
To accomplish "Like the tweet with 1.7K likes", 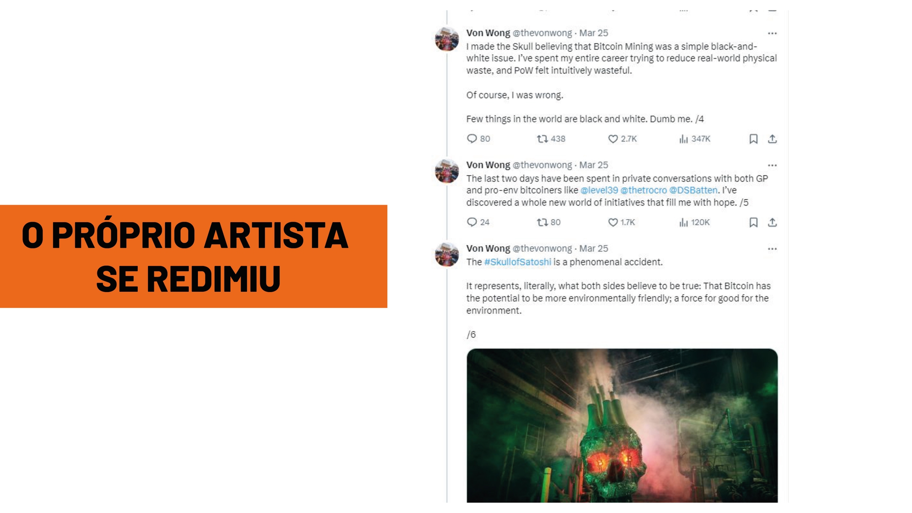I will (x=621, y=222).
